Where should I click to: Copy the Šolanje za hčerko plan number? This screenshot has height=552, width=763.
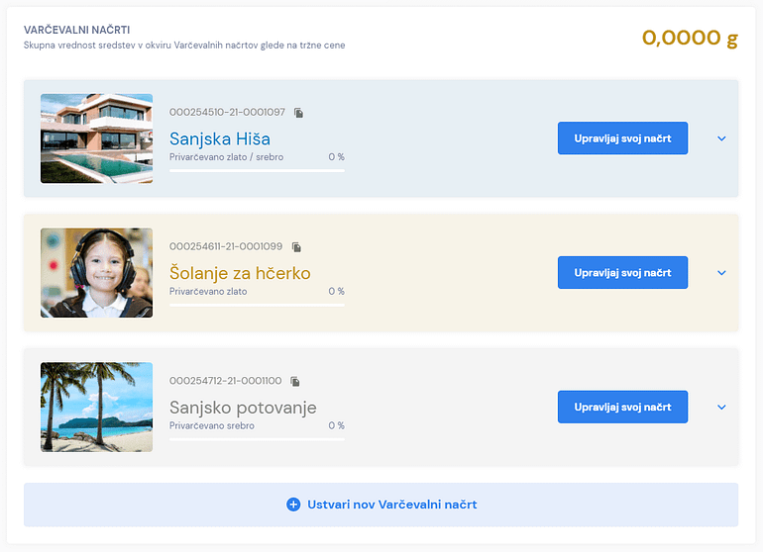click(296, 247)
